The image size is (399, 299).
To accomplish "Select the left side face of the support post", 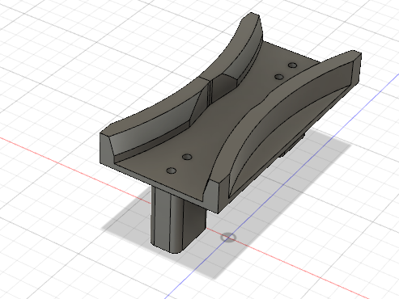I will 160,217.
